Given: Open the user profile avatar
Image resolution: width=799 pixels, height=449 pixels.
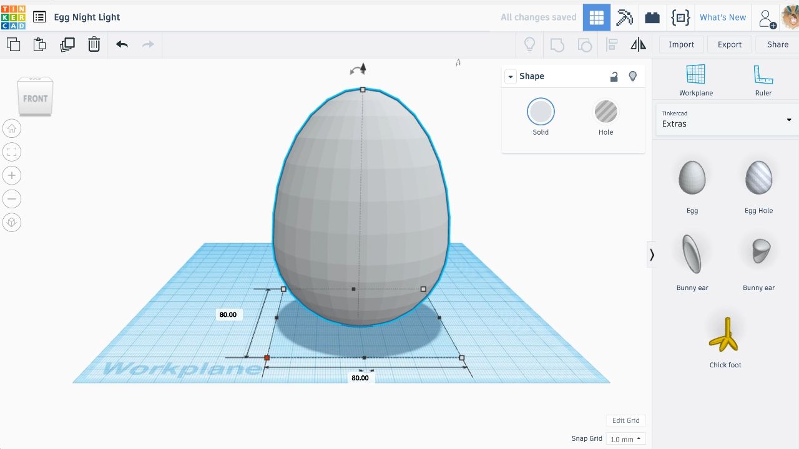Looking at the screenshot, I should coord(790,17).
